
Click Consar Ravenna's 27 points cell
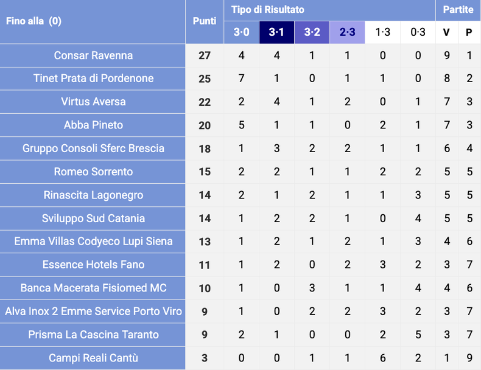pyautogui.click(x=205, y=55)
